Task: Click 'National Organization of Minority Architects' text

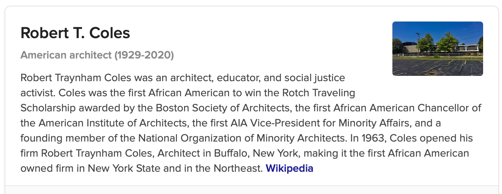Action: tap(242, 138)
